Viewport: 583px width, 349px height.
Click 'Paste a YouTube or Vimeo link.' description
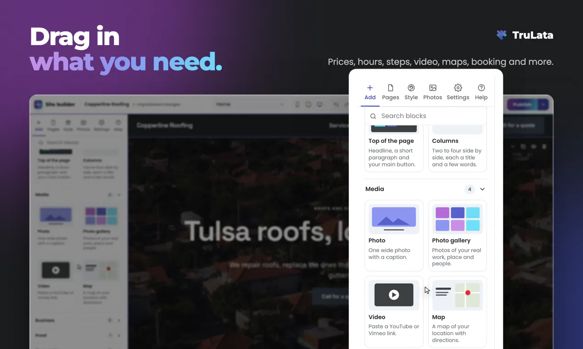[x=394, y=330]
